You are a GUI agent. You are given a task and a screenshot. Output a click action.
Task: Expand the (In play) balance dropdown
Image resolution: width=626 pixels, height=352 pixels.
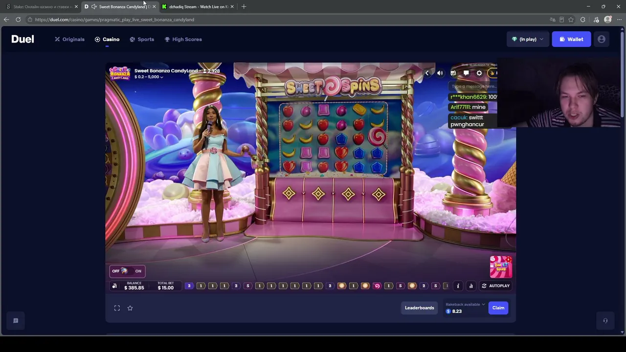click(528, 39)
